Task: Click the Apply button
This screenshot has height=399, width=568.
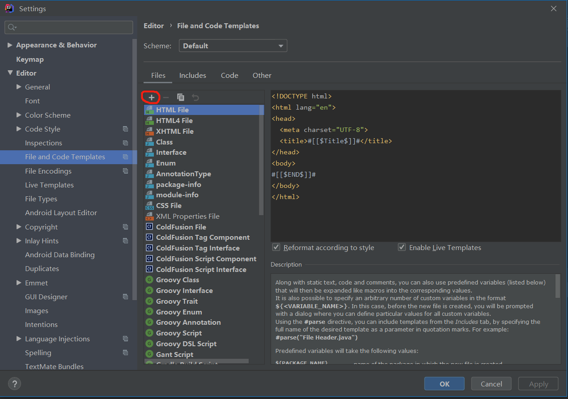Action: point(538,384)
